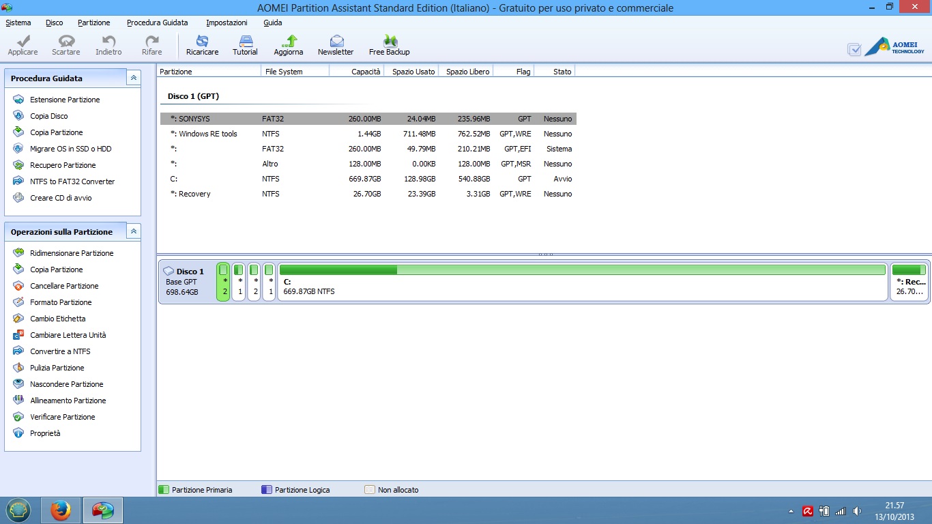Collapse the Operazioni sulla Partizione panel
This screenshot has height=524, width=932.
click(134, 231)
